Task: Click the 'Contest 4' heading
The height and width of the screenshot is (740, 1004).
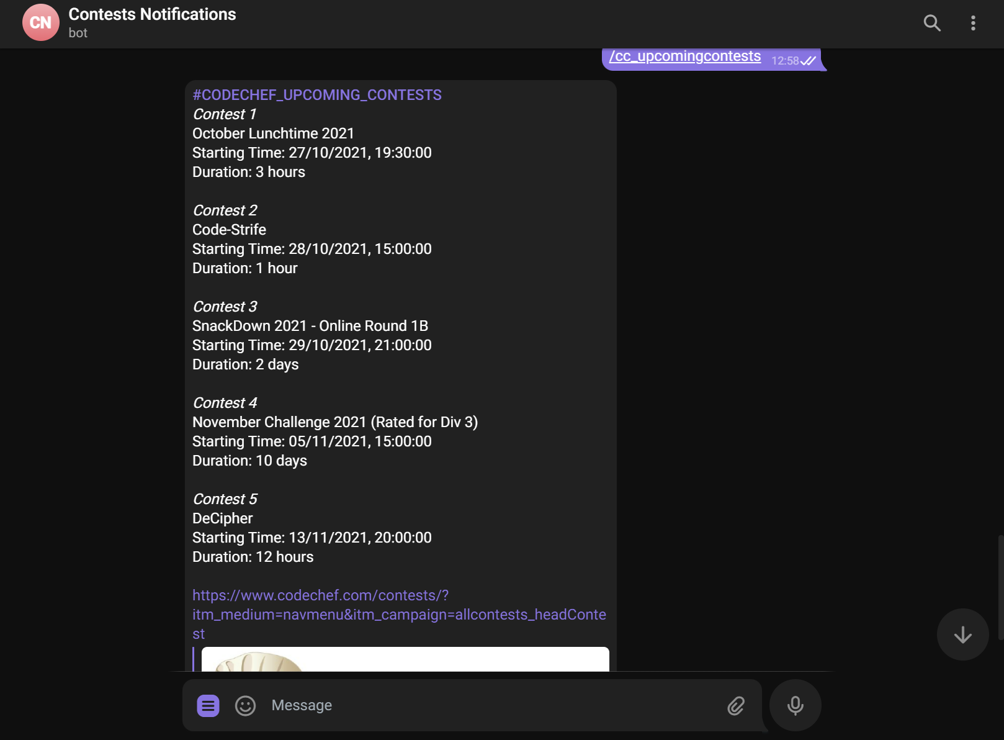Action: (x=225, y=403)
